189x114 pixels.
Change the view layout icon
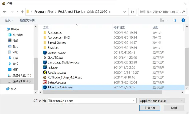[162, 20]
